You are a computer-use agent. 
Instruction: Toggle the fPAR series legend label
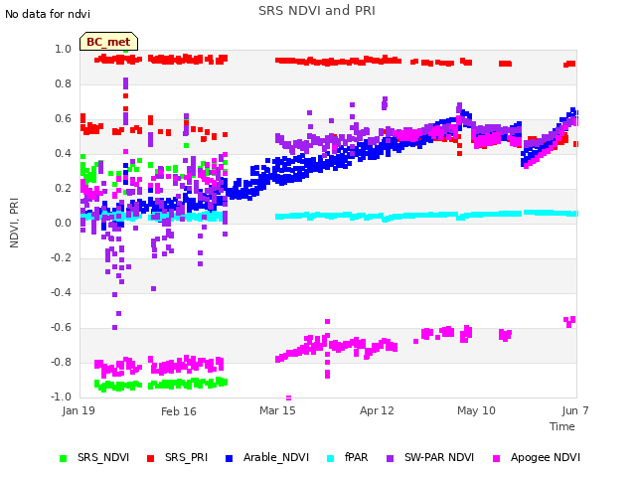(x=357, y=457)
